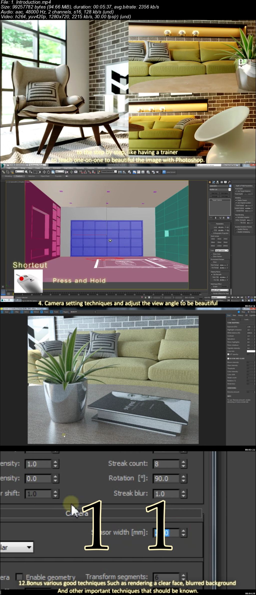Open BEAUTY render element dropdown in Corona VFB
Image resolution: width=256 pixels, height=595 pixels.
click(x=83, y=312)
